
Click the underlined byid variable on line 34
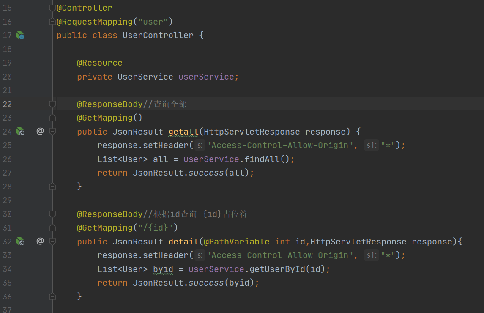[163, 269]
